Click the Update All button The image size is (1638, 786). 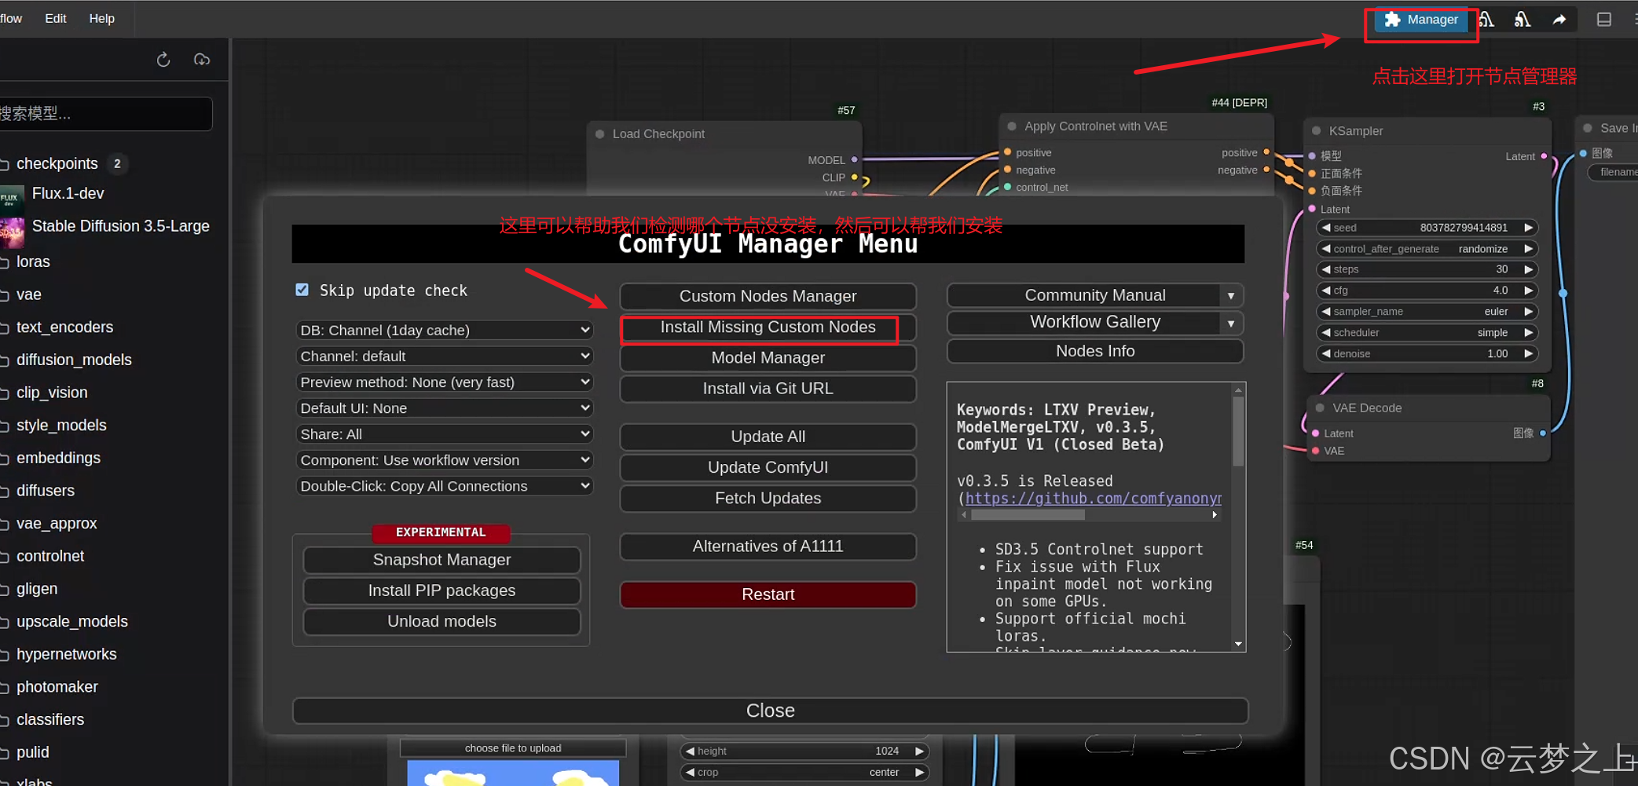pos(768,437)
